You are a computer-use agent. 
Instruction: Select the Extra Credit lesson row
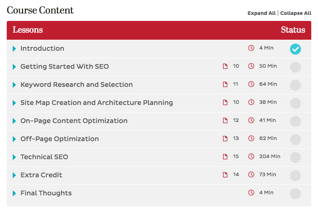(42, 175)
